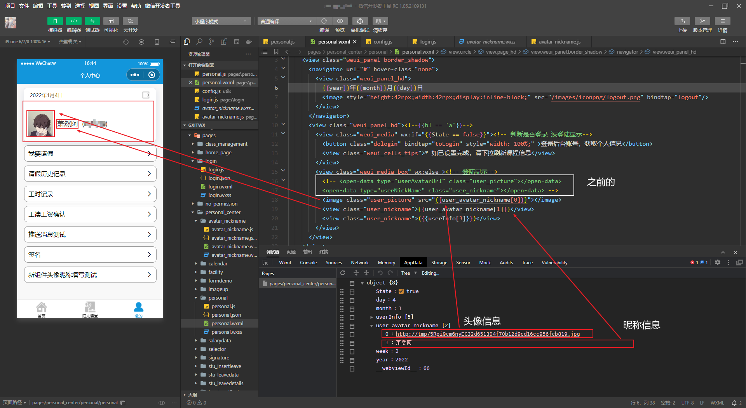The width and height of the screenshot is (746, 408).
Task: Click the notification bell in status bar
Action: point(734,403)
